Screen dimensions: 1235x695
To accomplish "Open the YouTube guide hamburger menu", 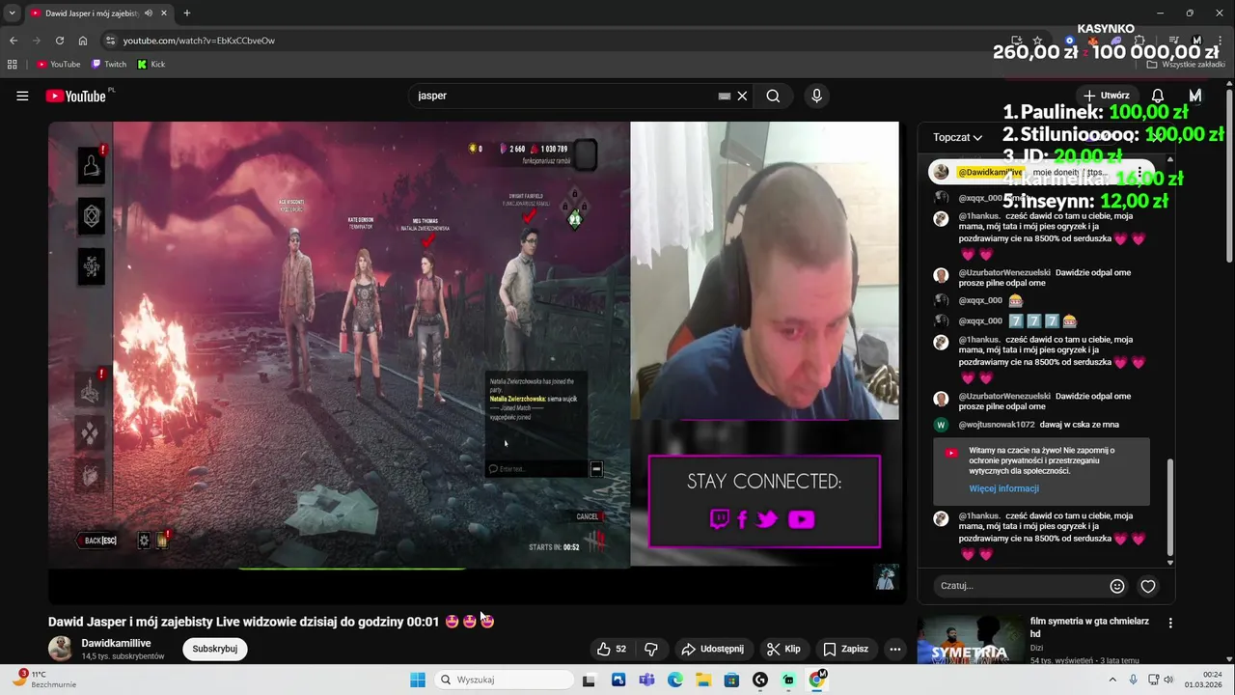I will pyautogui.click(x=22, y=96).
